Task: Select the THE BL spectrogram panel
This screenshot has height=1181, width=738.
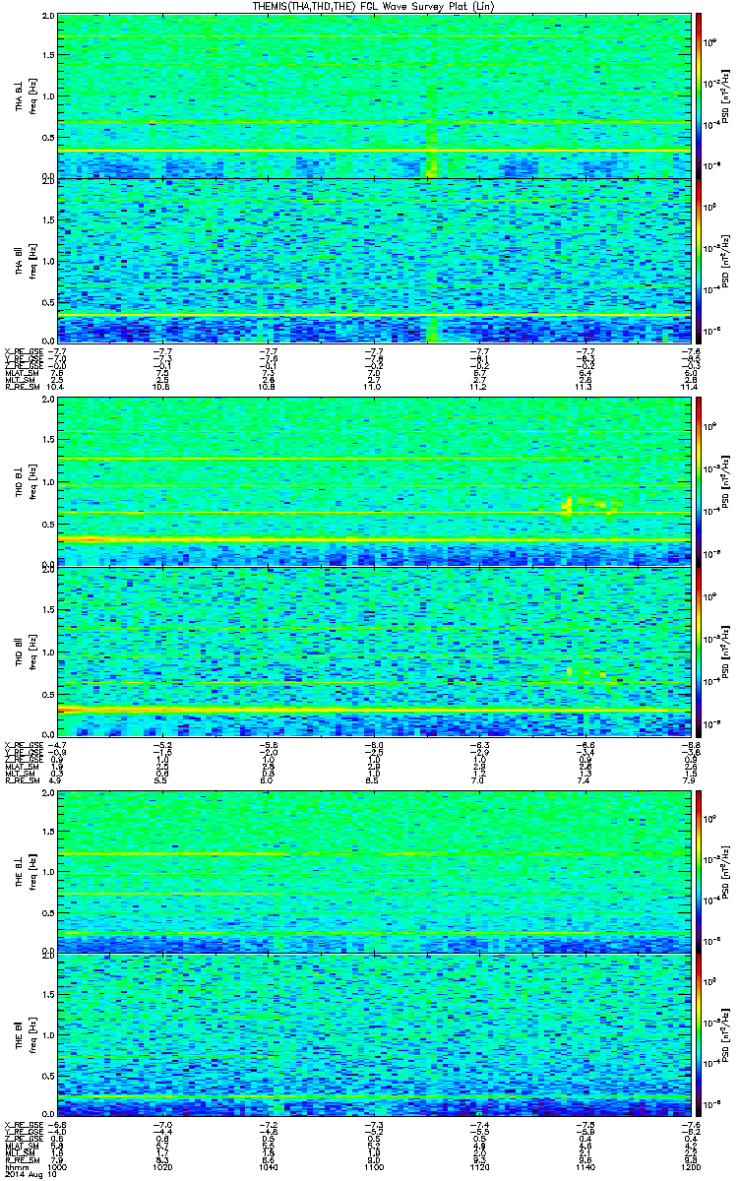Action: (374, 871)
